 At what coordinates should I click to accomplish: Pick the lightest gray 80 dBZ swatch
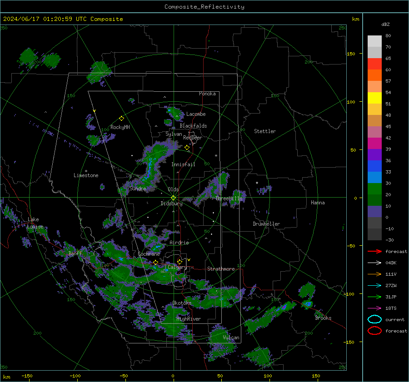374,41
